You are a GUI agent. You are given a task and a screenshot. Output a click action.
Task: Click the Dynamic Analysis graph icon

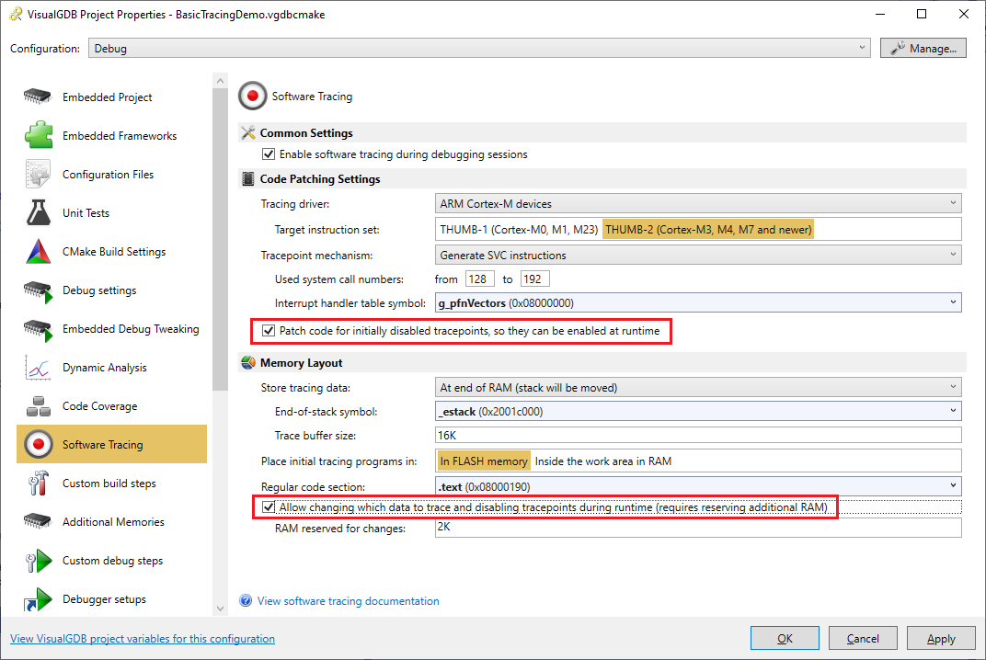pos(38,368)
